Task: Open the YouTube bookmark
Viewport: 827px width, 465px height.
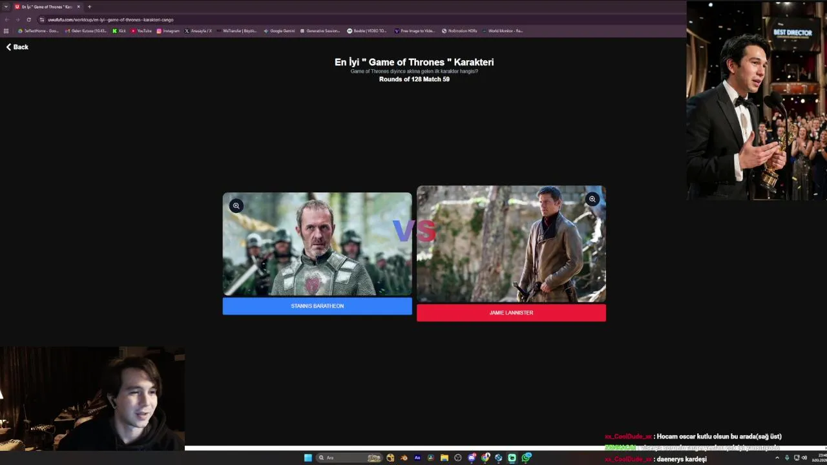Action: click(x=141, y=31)
